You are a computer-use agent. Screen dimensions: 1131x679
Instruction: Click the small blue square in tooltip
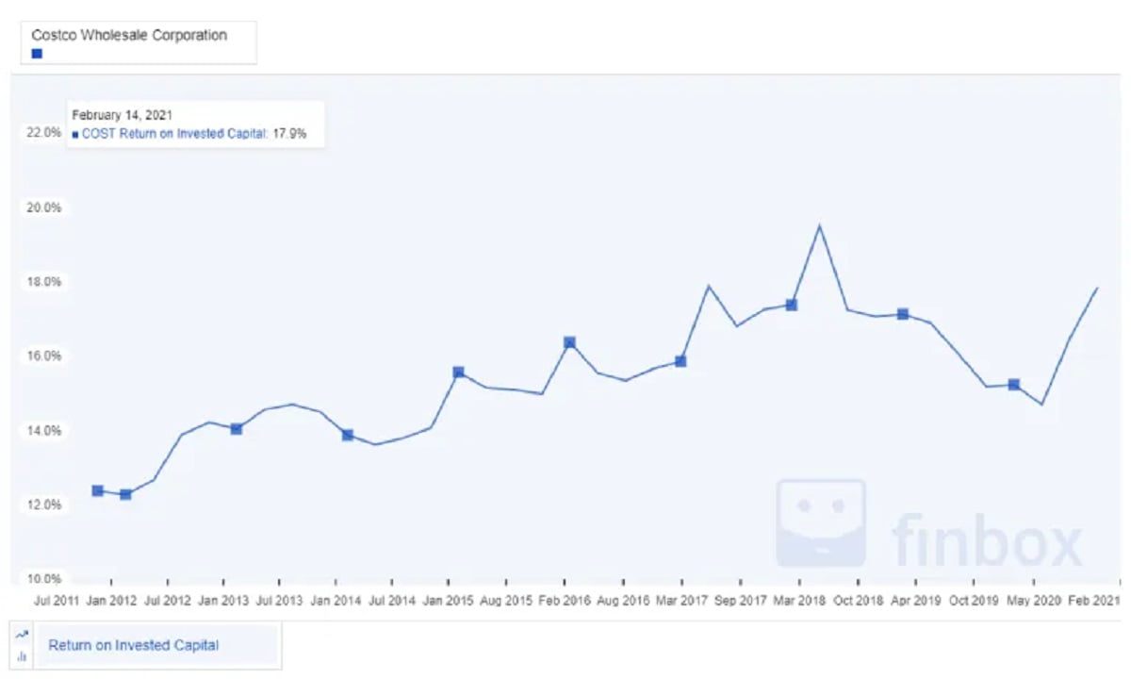click(75, 135)
